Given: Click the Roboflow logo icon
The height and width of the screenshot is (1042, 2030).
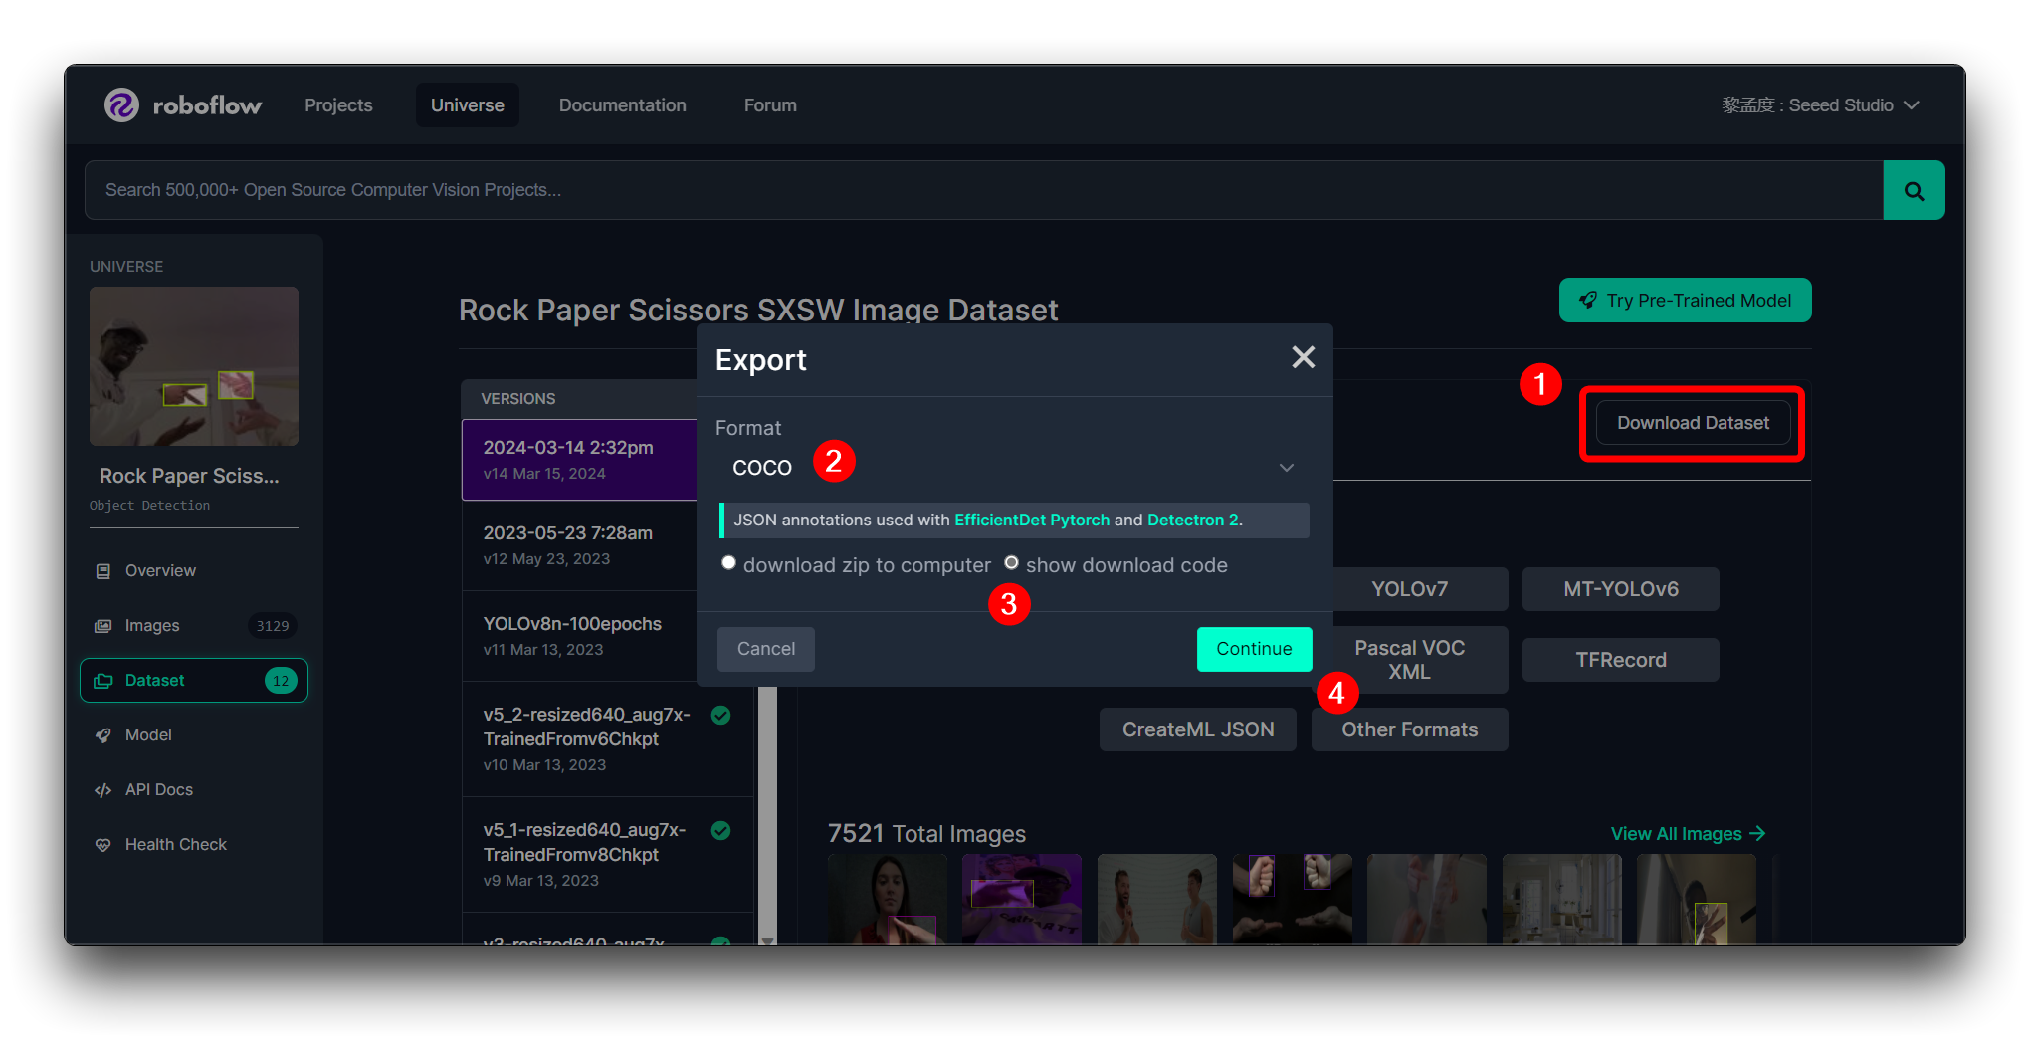Looking at the screenshot, I should [x=121, y=104].
